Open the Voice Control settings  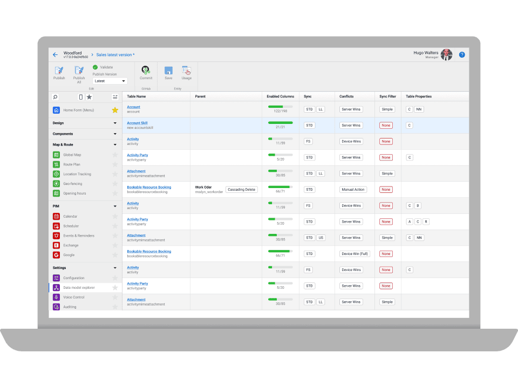pos(73,297)
